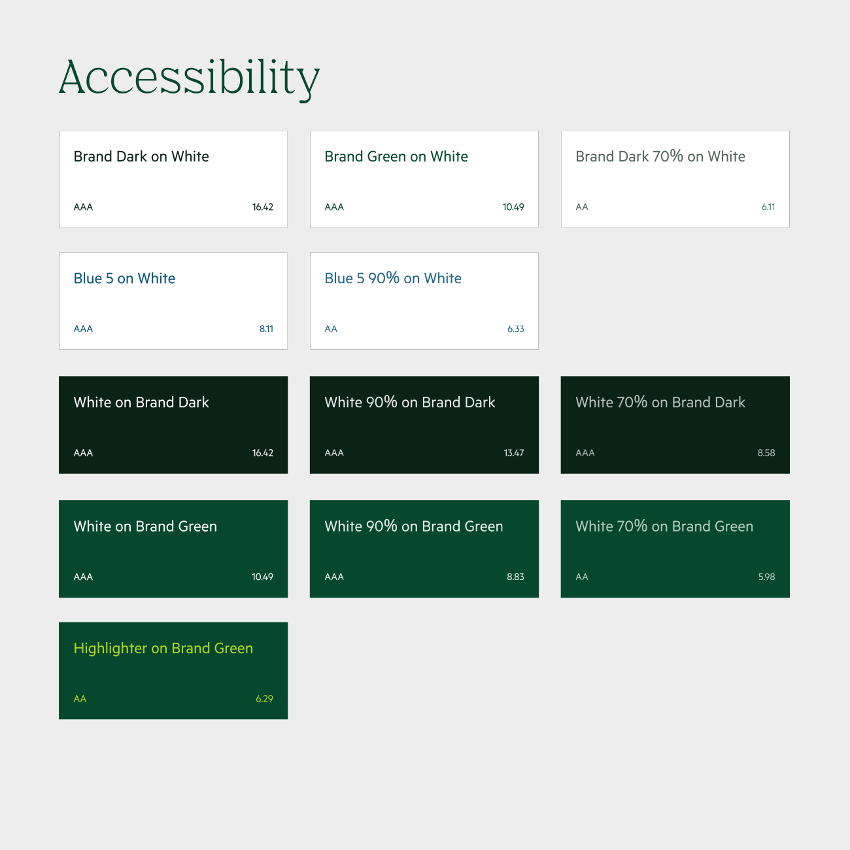This screenshot has height=850, width=850.
Task: Click the 8.83 contrast value on White 90% card
Action: coord(515,577)
